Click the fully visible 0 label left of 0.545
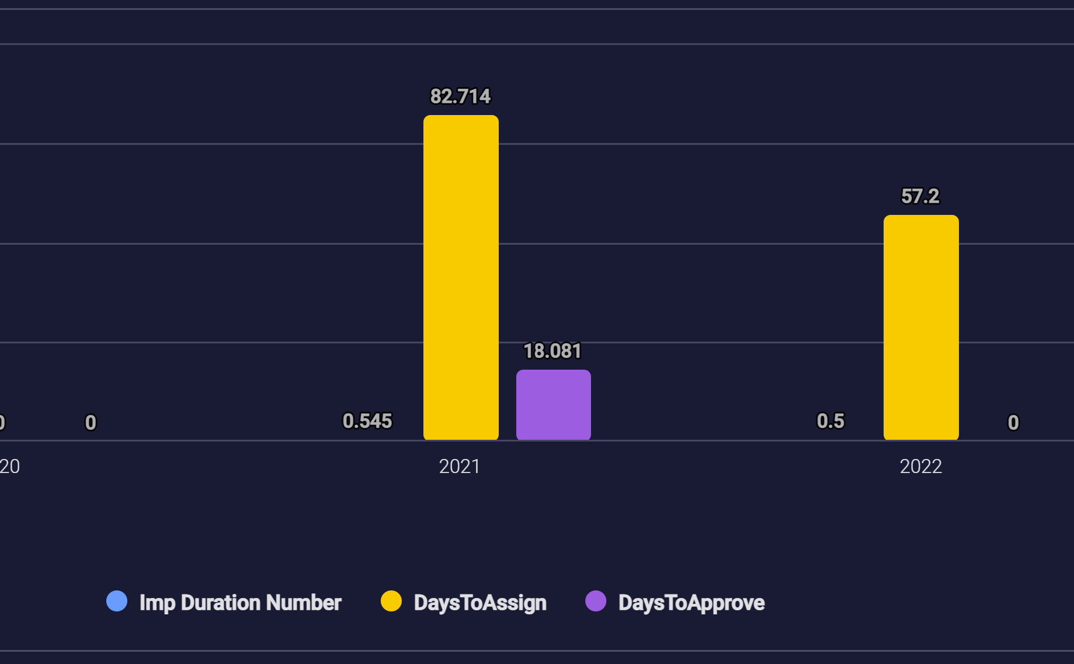The height and width of the screenshot is (664, 1074). click(91, 422)
